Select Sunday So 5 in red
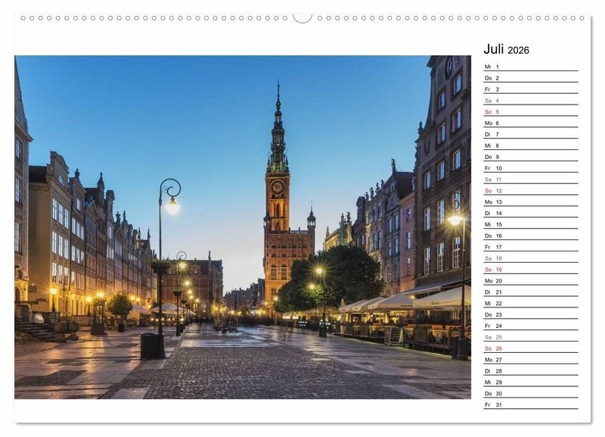Image resolution: width=605 pixels, height=437 pixels. (x=529, y=111)
